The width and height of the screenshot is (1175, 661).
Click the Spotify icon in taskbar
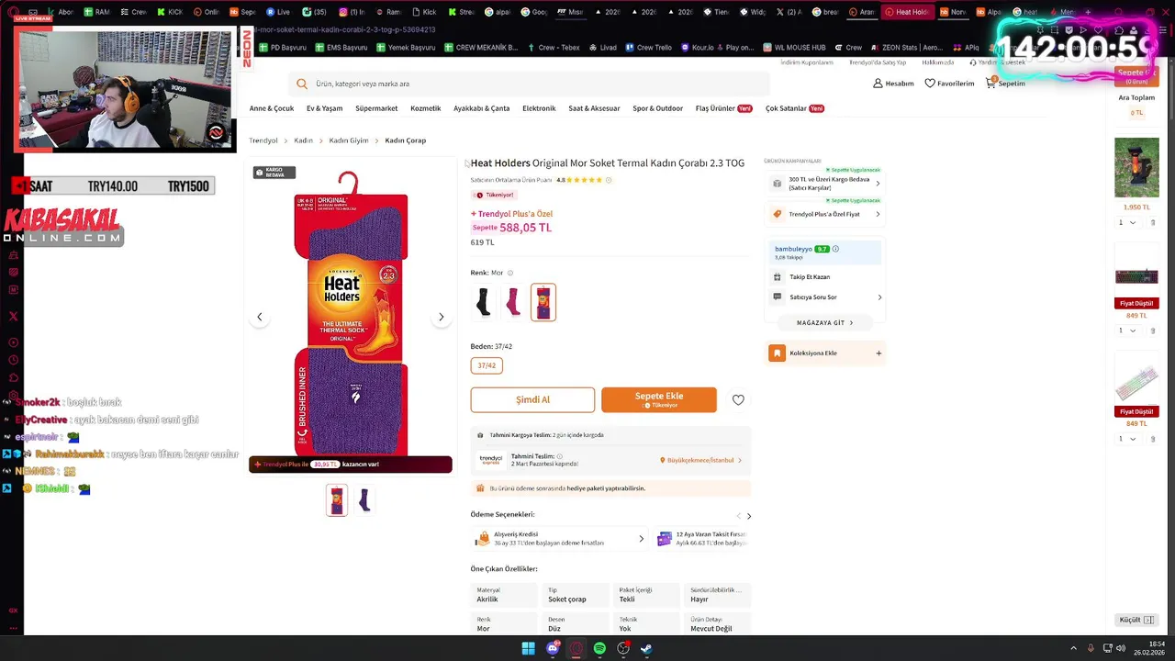(x=599, y=648)
